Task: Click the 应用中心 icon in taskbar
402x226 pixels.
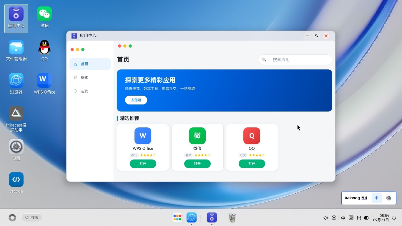Action: pyautogui.click(x=212, y=218)
